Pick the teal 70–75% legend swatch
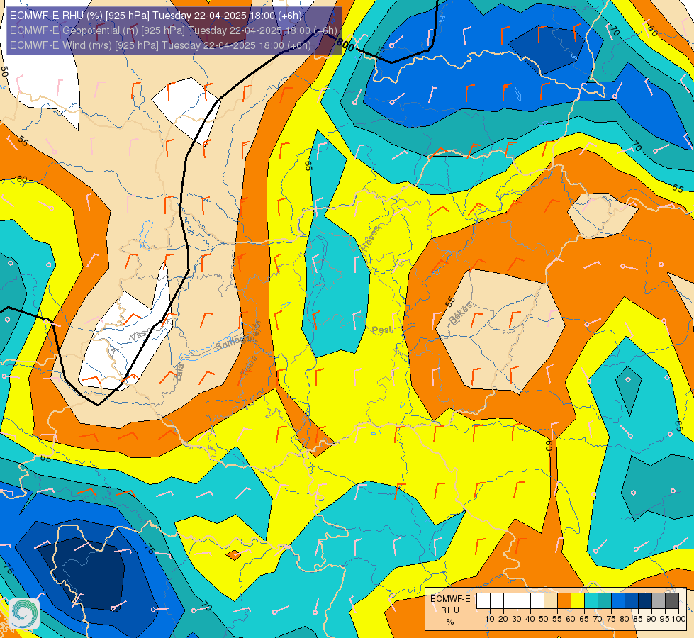This screenshot has width=694, height=638. pyautogui.click(x=605, y=600)
